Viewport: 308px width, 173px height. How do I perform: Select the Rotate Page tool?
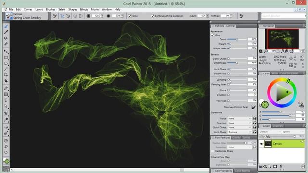pos(6,152)
